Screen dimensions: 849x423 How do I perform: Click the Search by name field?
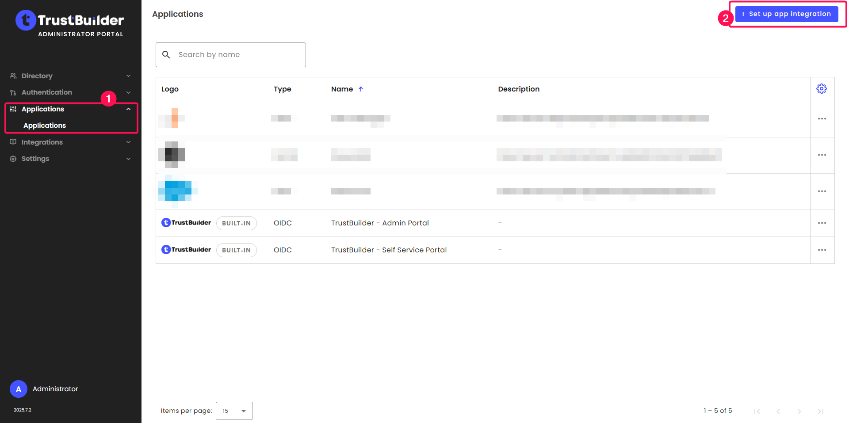tap(239, 55)
